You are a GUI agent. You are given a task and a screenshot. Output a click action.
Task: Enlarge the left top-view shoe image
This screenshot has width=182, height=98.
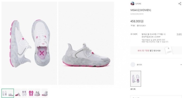[29, 43]
